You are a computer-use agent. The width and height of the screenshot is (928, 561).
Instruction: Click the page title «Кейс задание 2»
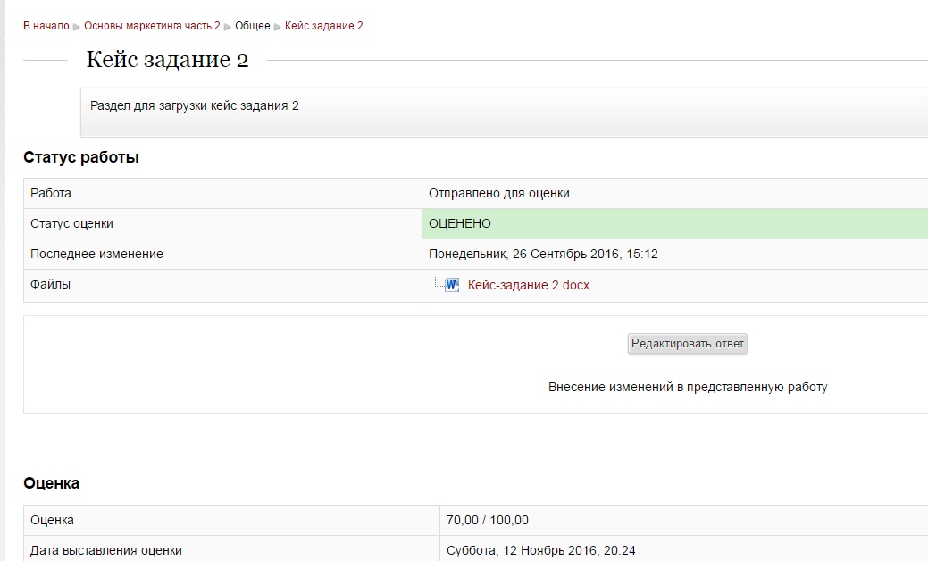pos(167,61)
